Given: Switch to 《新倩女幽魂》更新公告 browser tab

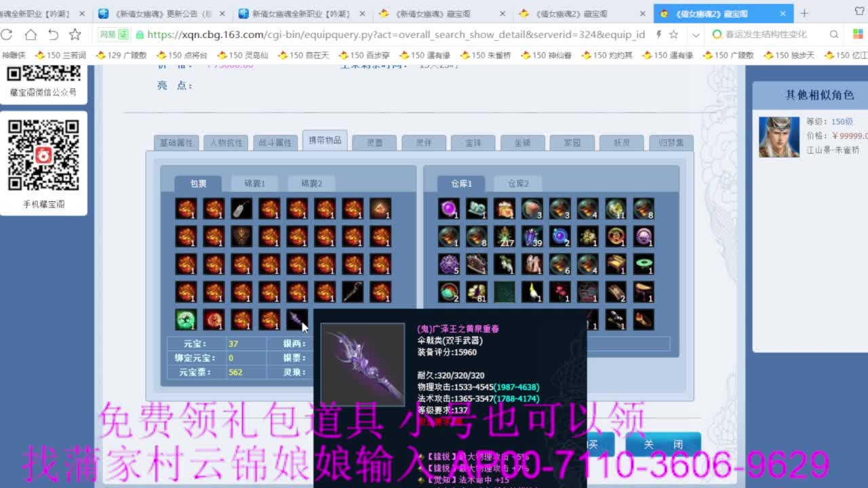Looking at the screenshot, I should point(163,13).
